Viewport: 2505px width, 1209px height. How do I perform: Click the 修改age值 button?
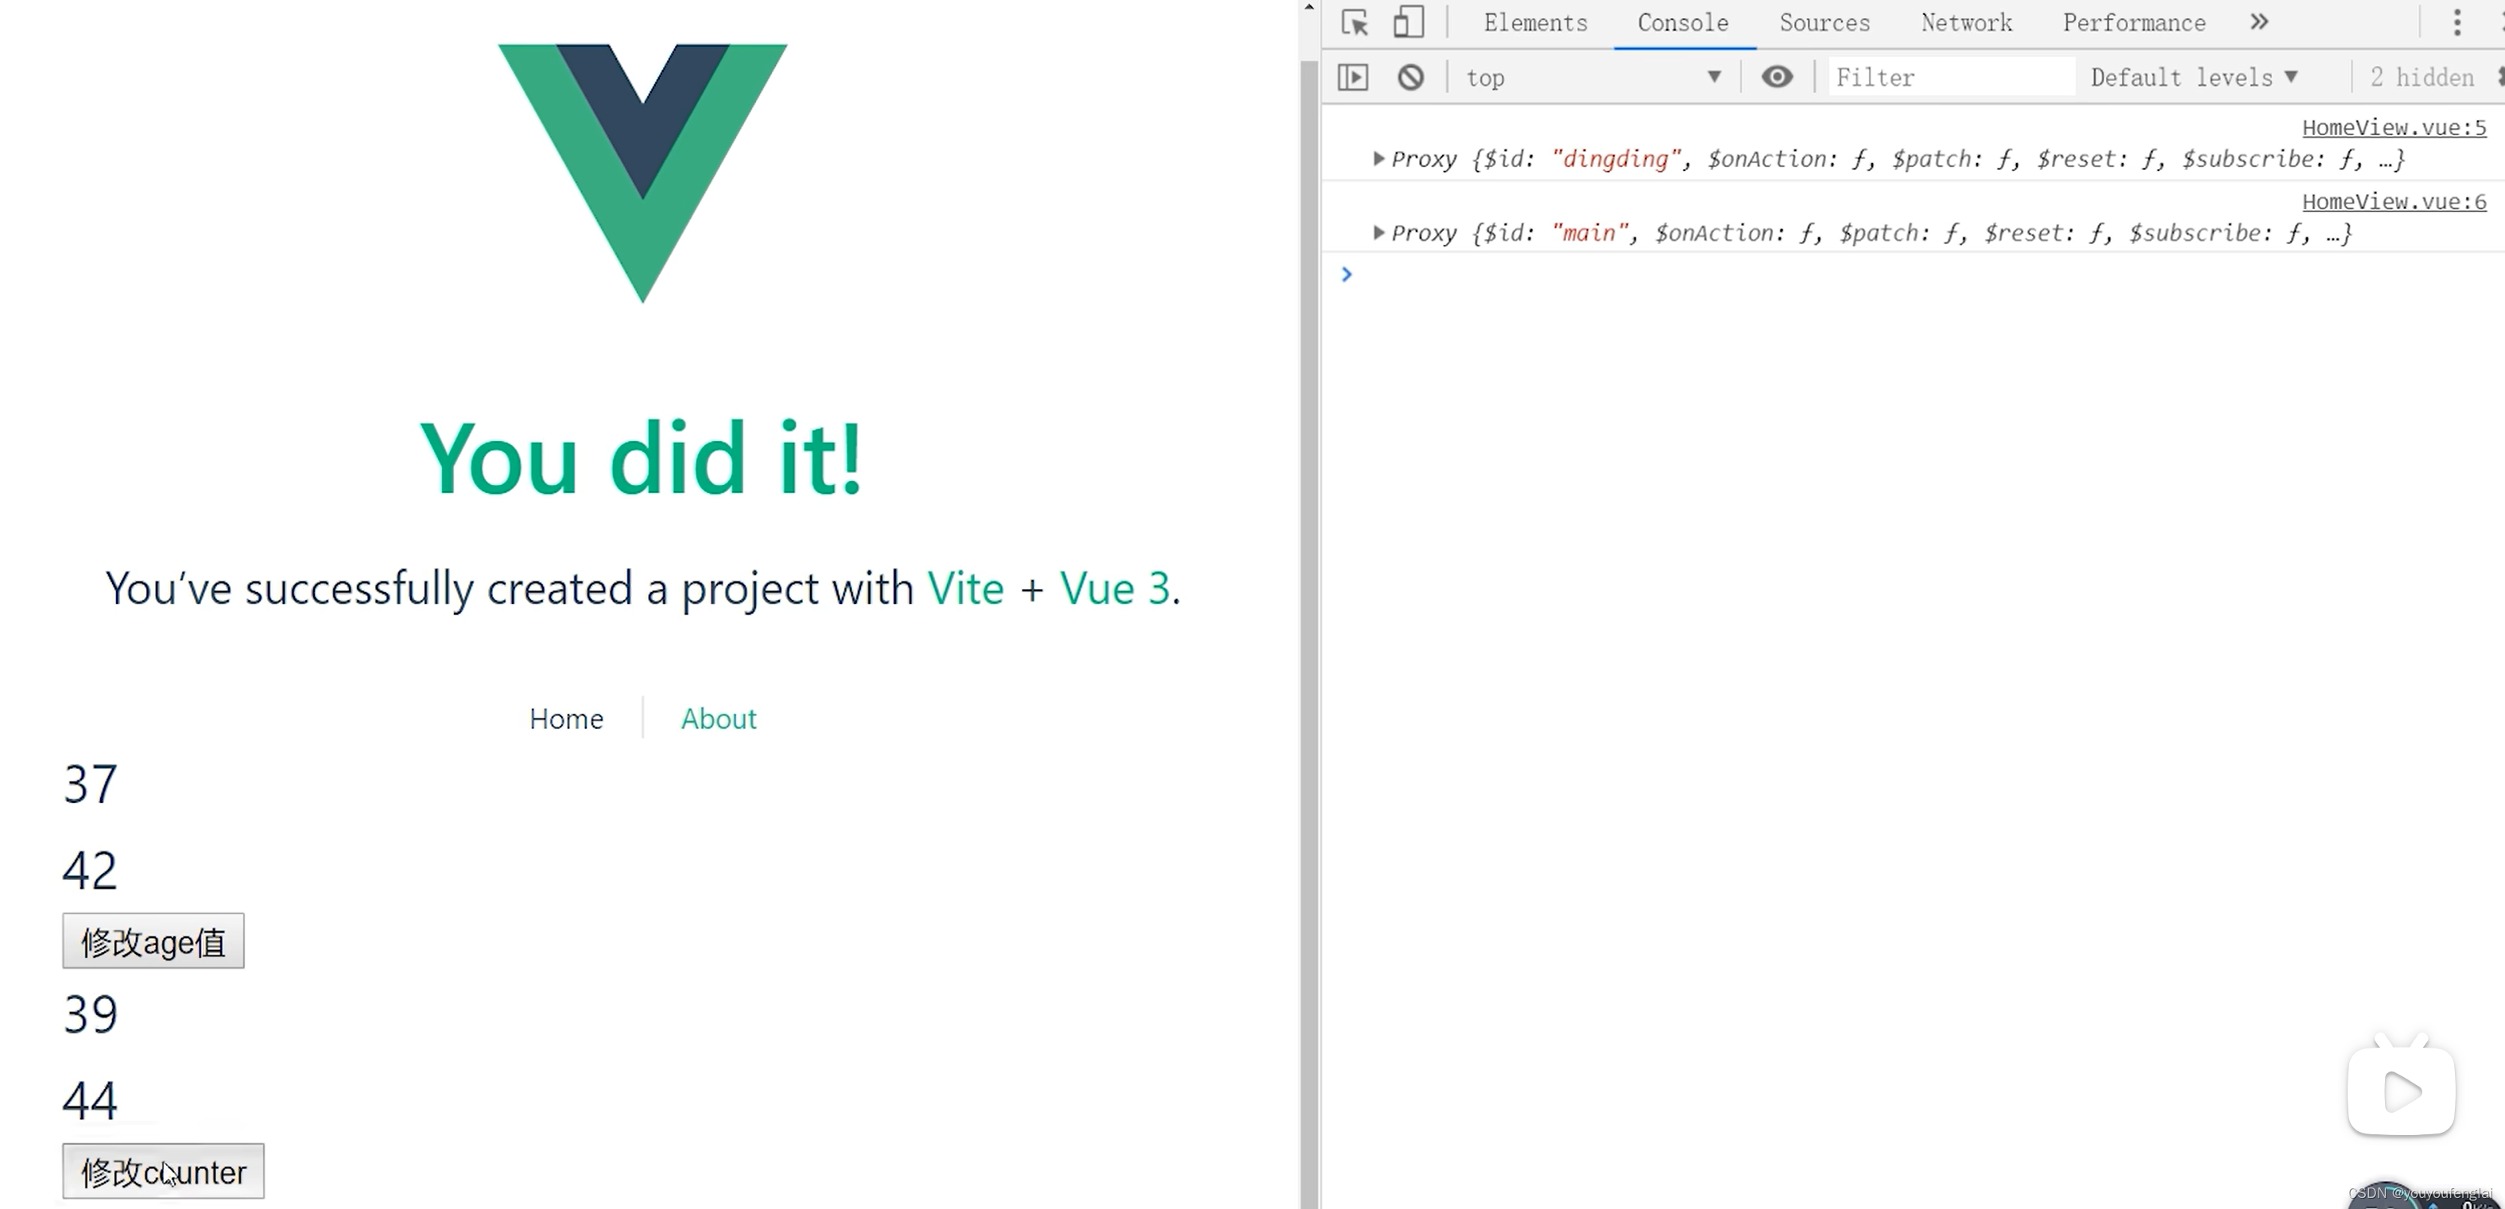(153, 940)
